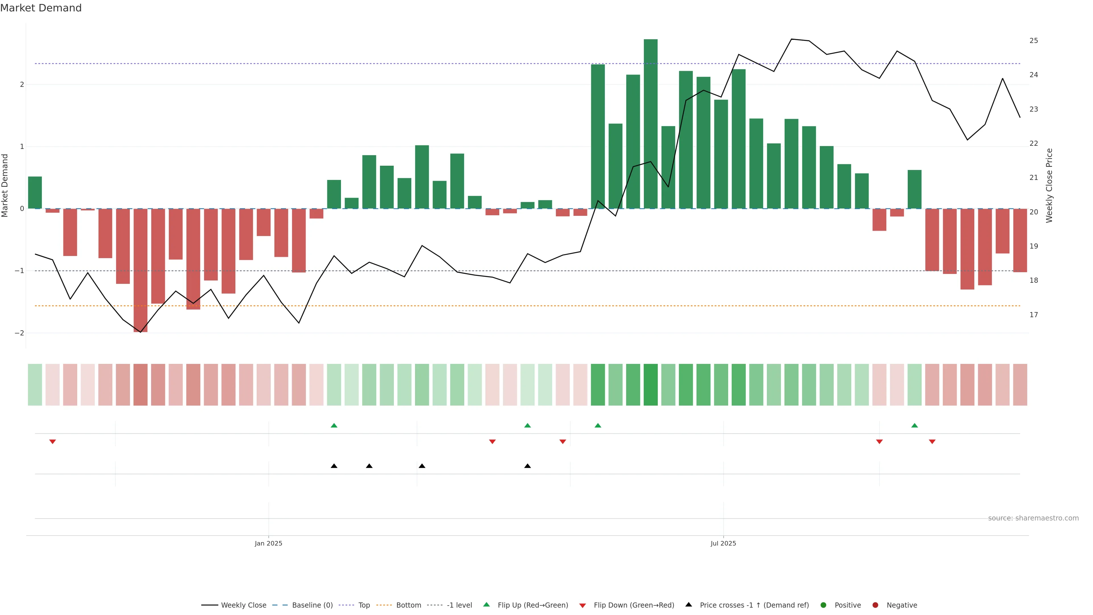Click red Flip Down triangle in legend

pos(583,606)
